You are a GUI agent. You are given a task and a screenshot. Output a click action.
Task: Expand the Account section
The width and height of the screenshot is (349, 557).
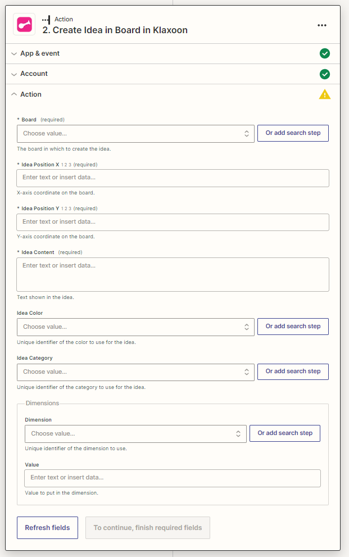coord(34,74)
